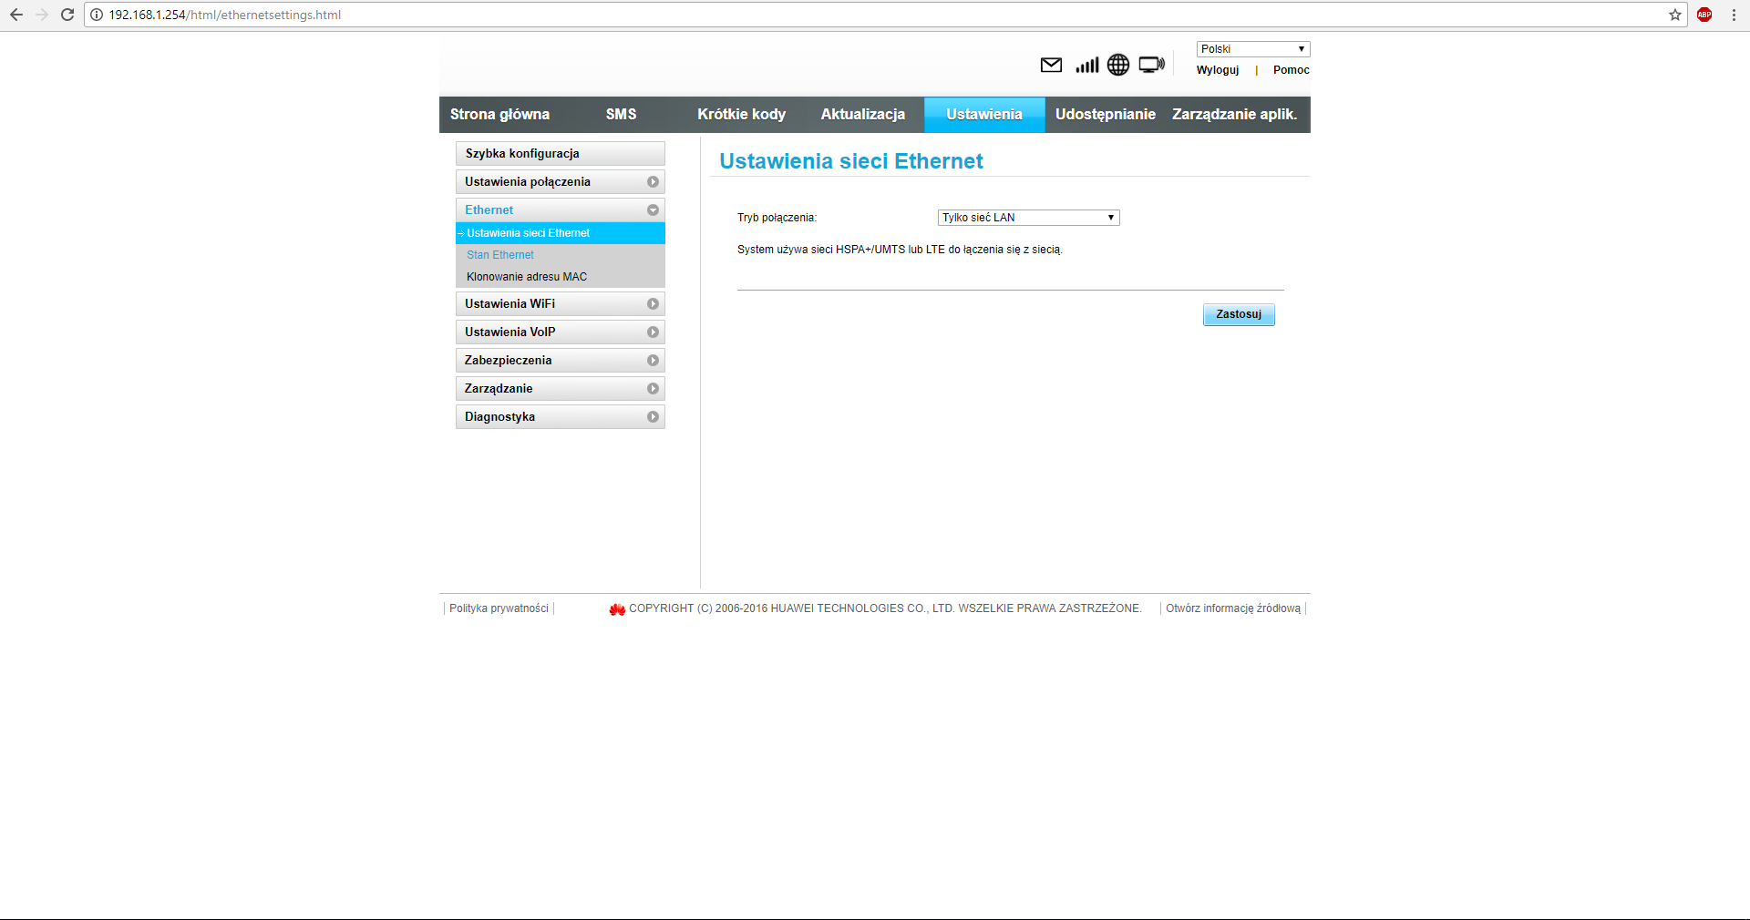Click Zarządzanie sidebar menu label
Screen dimensions: 1750x920
499,389
